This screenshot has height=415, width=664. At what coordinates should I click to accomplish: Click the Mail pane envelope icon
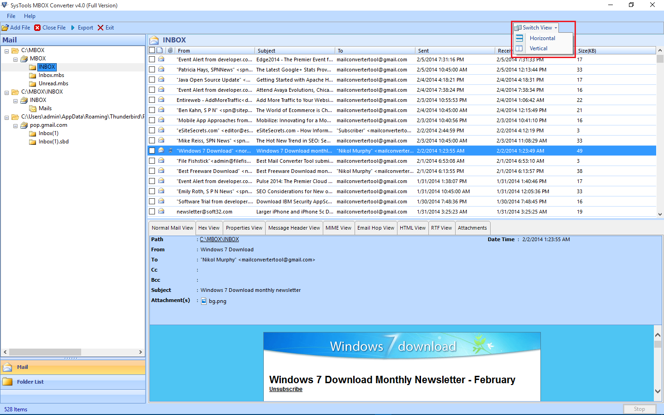coord(7,367)
